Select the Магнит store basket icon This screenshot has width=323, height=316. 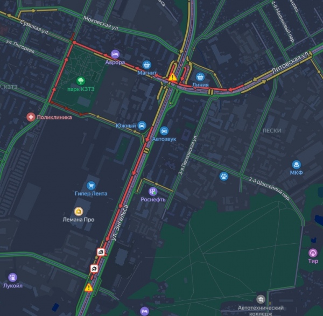point(146,65)
